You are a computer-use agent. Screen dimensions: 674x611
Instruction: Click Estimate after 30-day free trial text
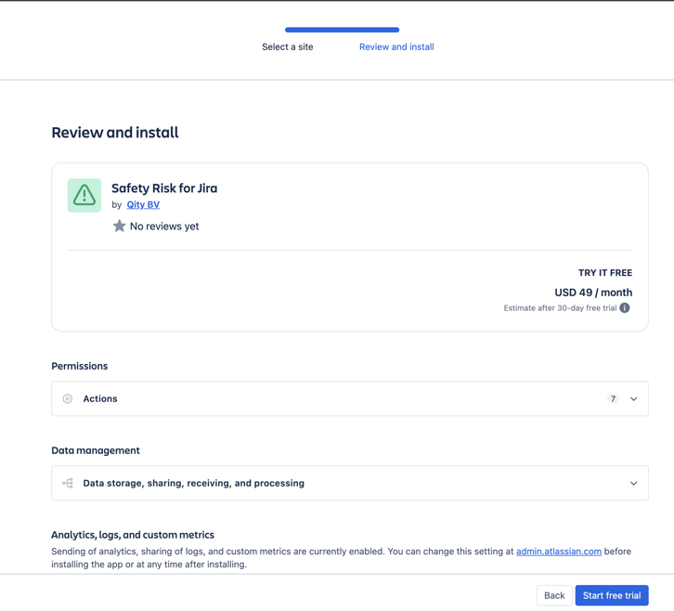pos(560,308)
